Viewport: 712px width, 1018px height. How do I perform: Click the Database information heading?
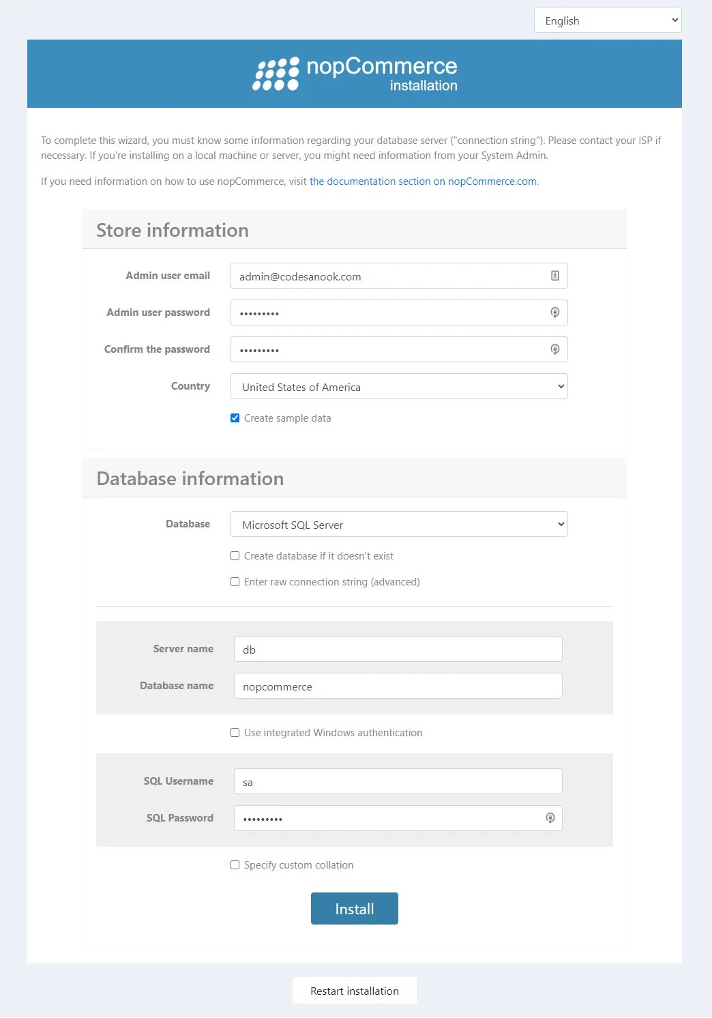click(x=190, y=479)
